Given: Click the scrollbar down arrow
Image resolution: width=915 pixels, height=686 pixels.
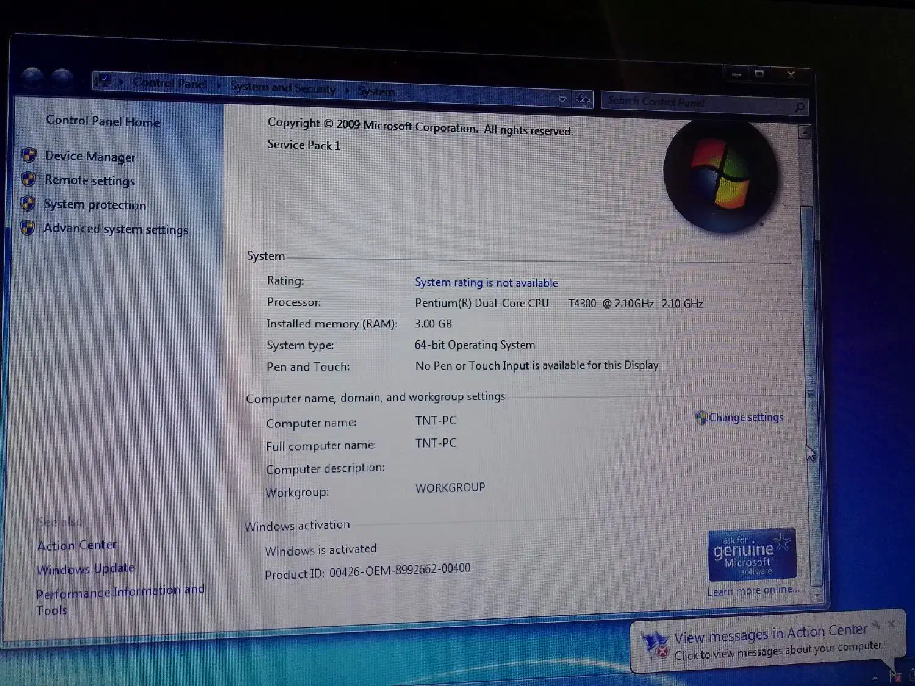Looking at the screenshot, I should [x=817, y=595].
